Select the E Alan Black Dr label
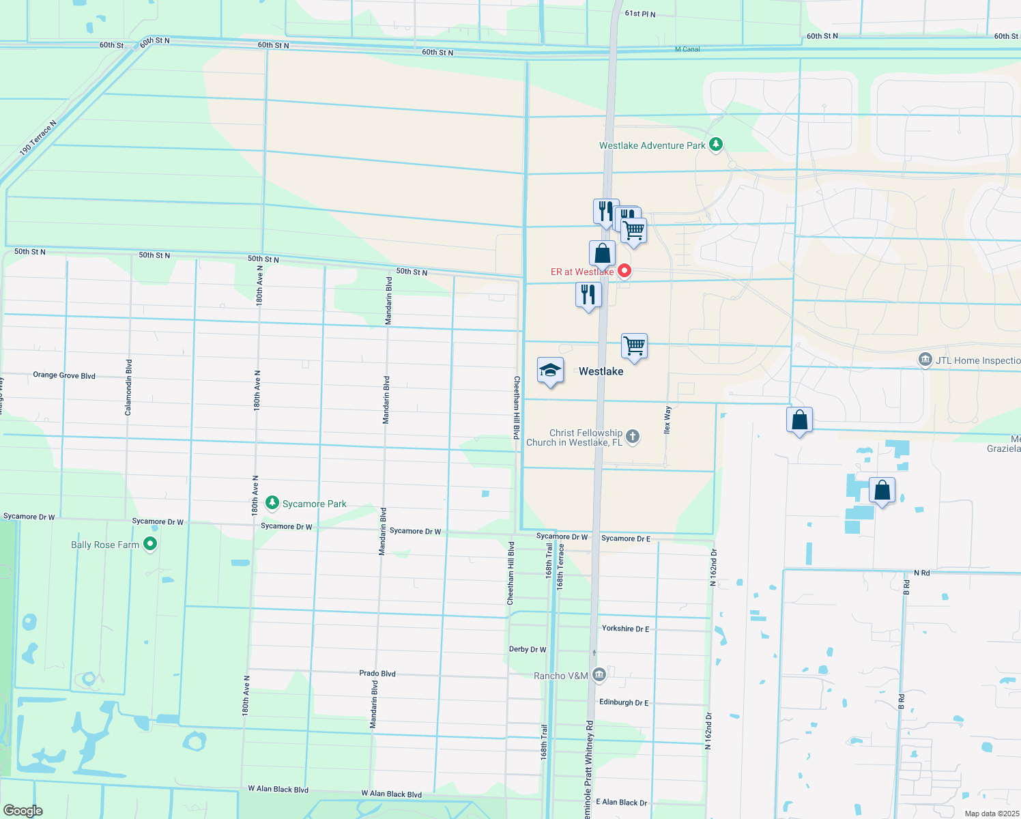 click(x=622, y=803)
